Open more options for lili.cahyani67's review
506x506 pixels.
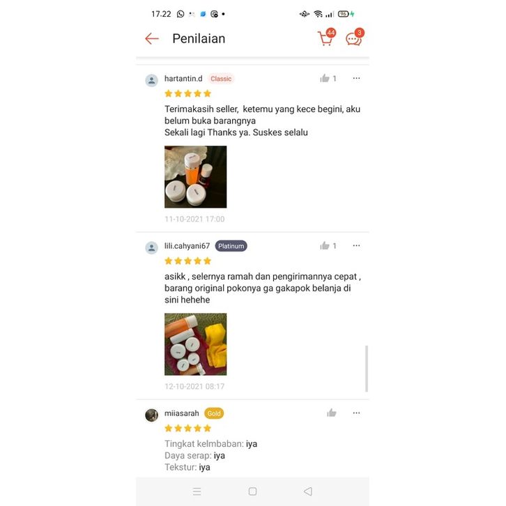point(356,246)
